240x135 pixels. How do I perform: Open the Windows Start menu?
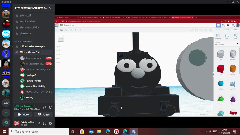[x=4, y=132]
